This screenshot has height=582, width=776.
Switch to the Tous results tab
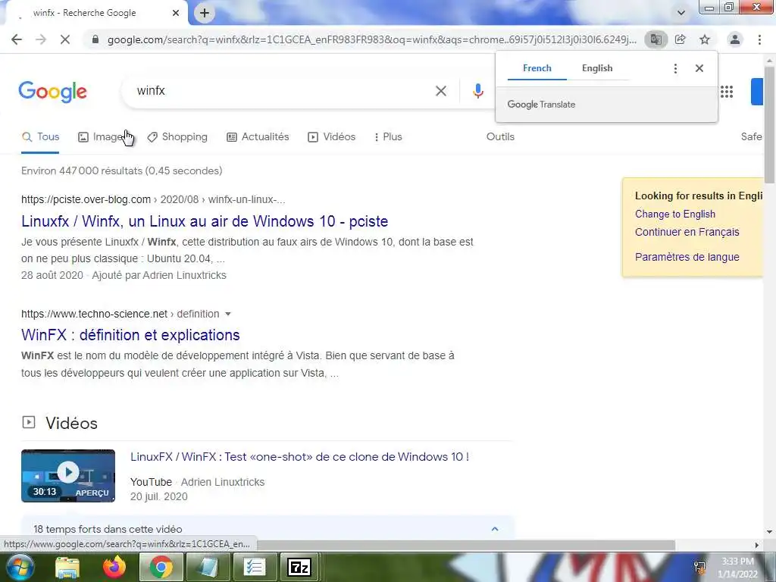41,137
